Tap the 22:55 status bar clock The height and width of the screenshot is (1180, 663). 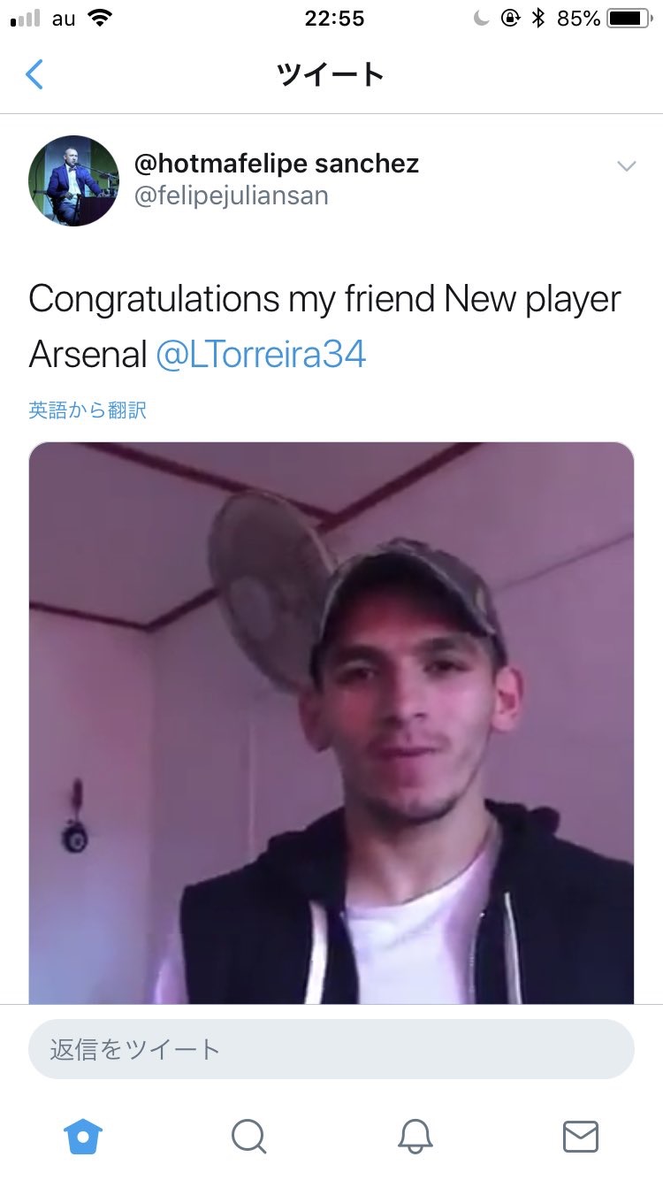[x=334, y=19]
